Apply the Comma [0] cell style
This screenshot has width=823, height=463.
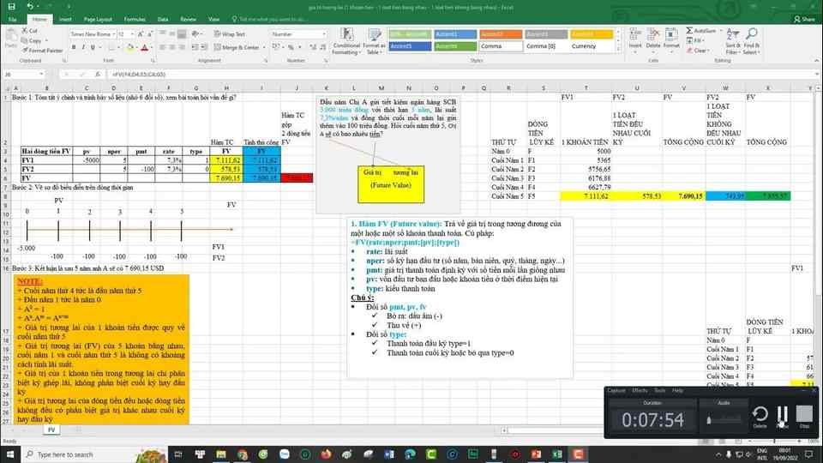click(x=546, y=46)
